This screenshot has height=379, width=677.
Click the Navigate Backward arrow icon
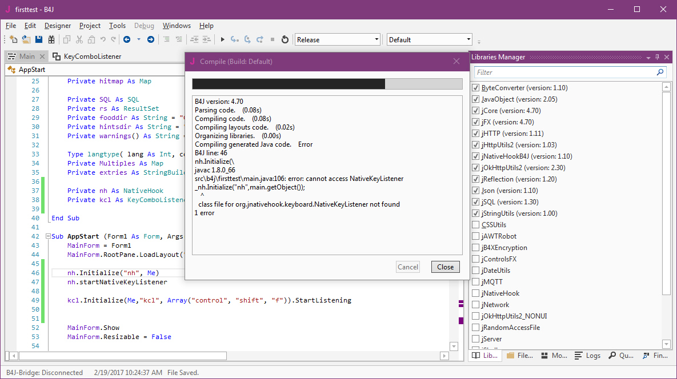(x=126, y=39)
